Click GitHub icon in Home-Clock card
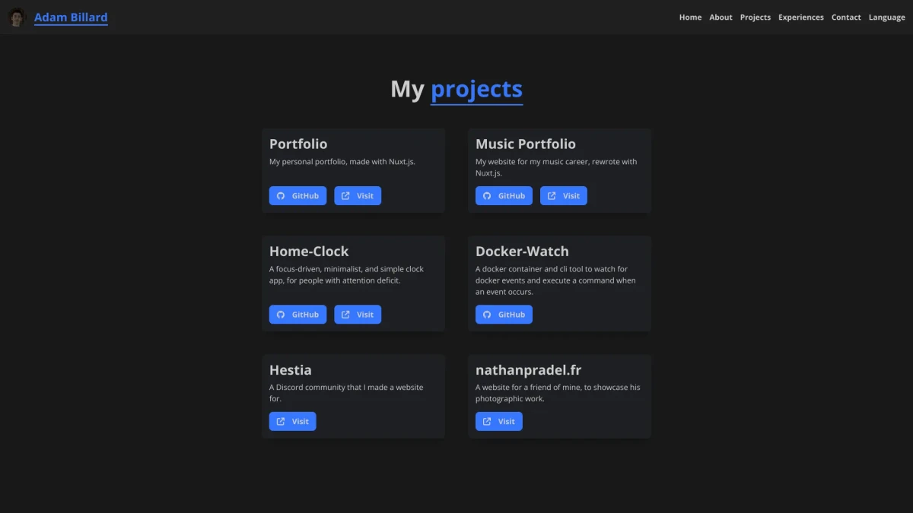 (281, 315)
